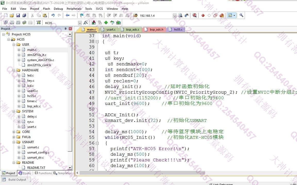Select stm32f10x_conf.h in project tree
Viewport: 297px width, 185px height.
click(39, 65)
